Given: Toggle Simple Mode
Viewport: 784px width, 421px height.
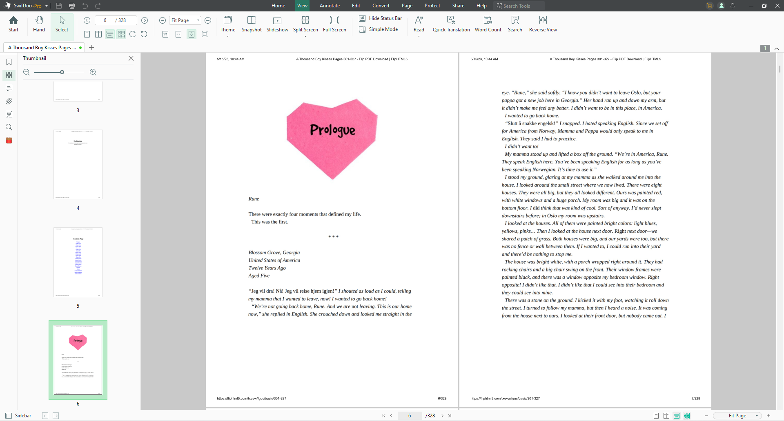Looking at the screenshot, I should (379, 29).
